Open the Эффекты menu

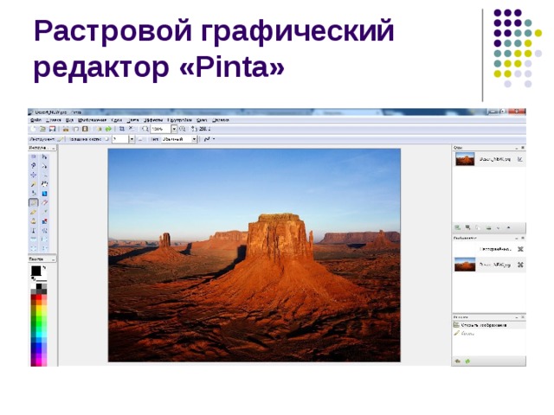[153, 120]
